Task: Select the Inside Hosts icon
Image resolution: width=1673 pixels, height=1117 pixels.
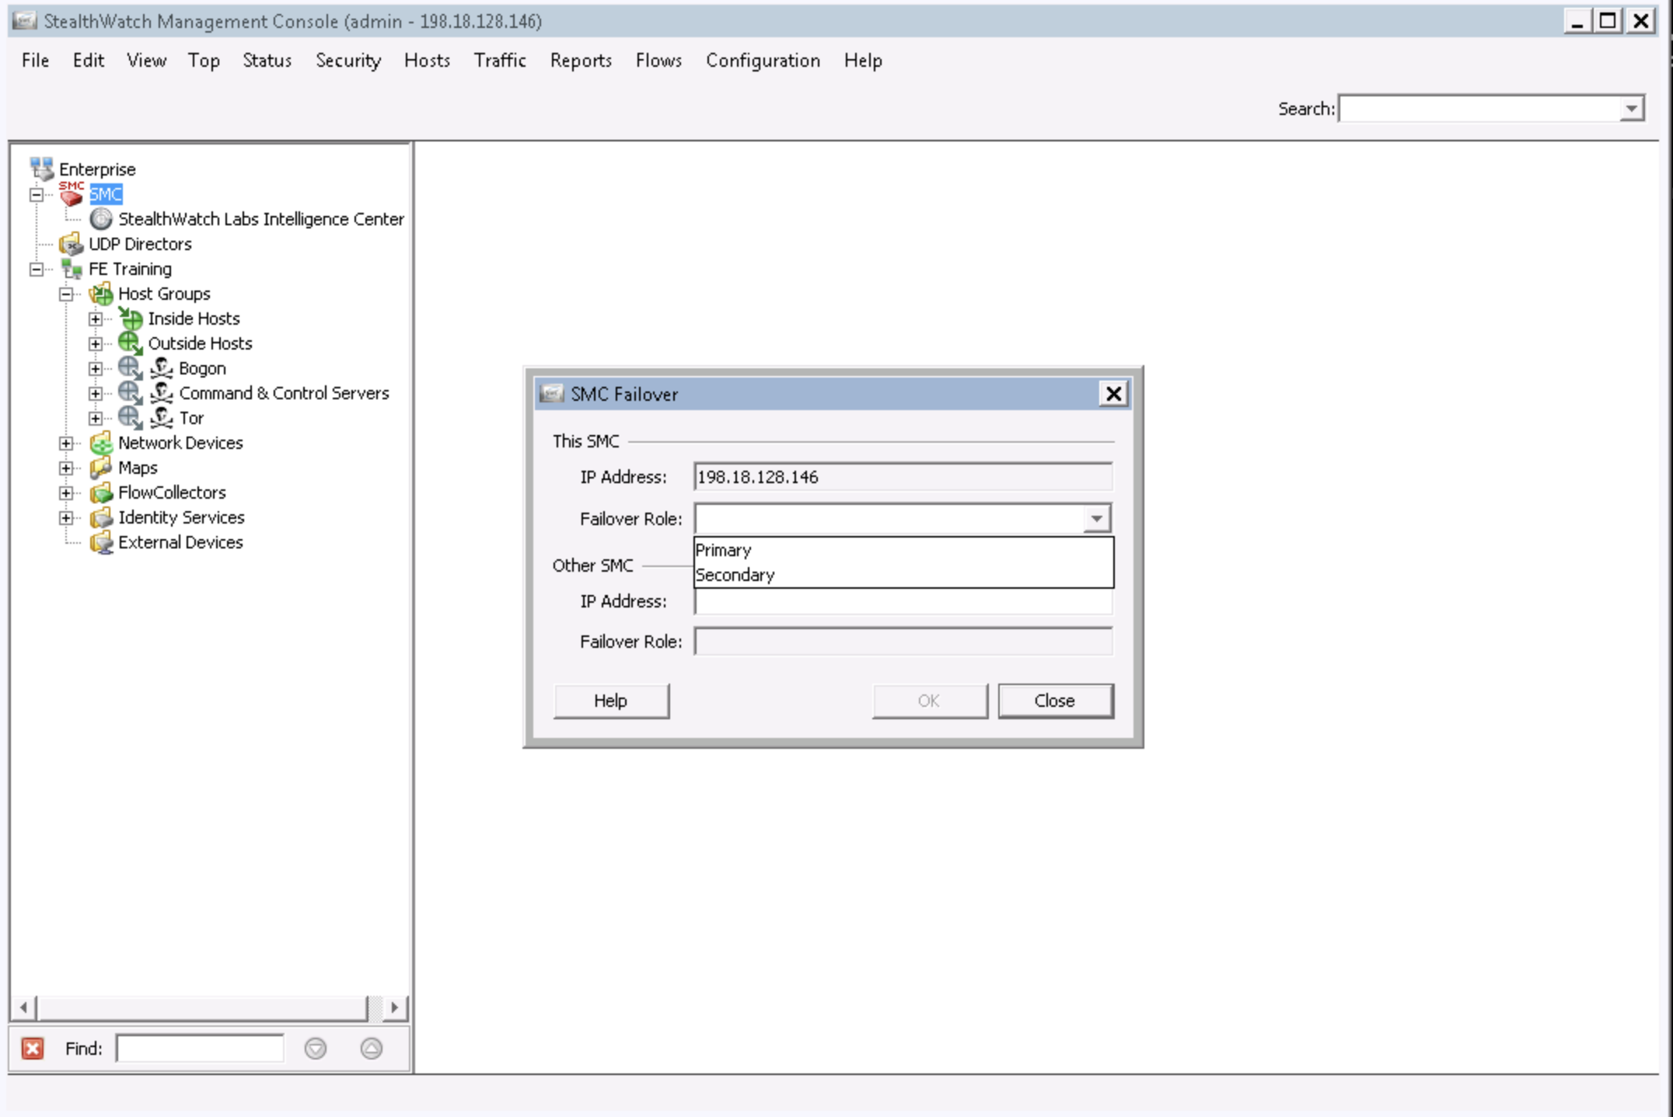Action: point(131,318)
